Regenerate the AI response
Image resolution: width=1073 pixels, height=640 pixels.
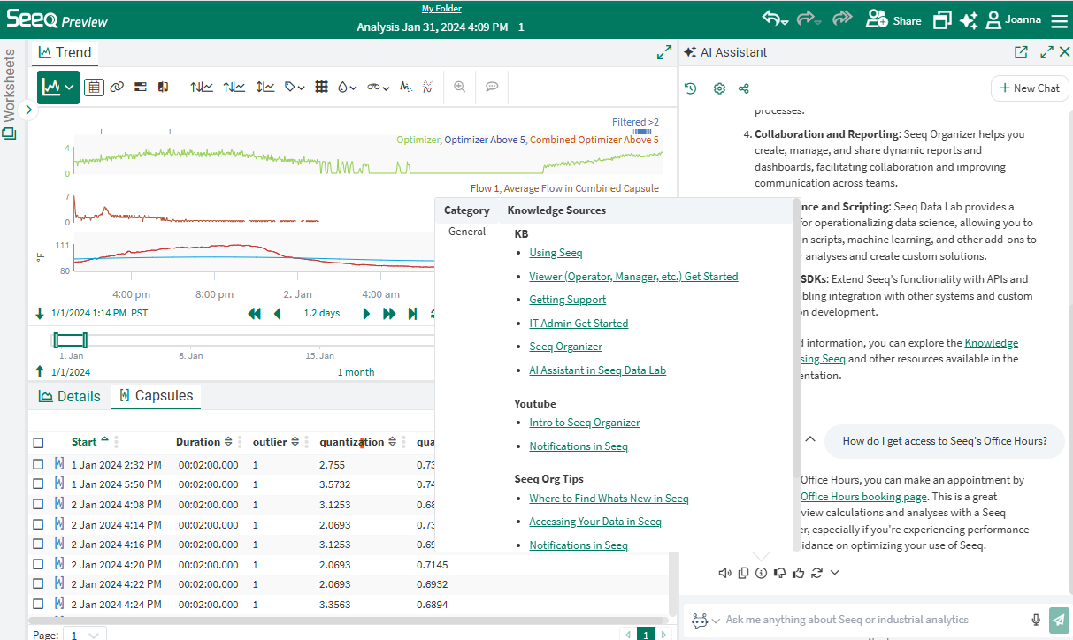point(816,573)
